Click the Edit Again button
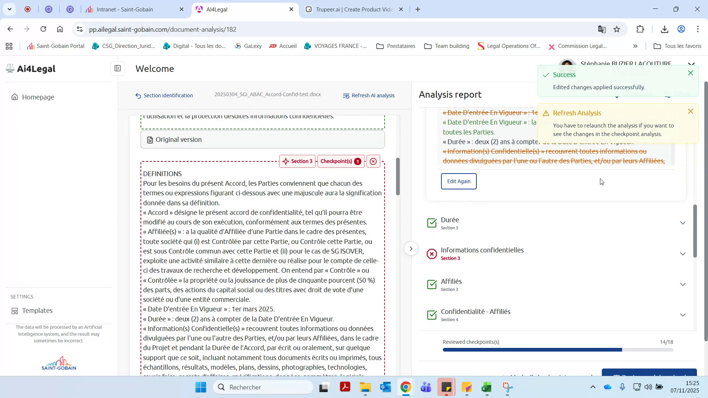Screen dimensions: 708x398 pyautogui.click(x=458, y=181)
